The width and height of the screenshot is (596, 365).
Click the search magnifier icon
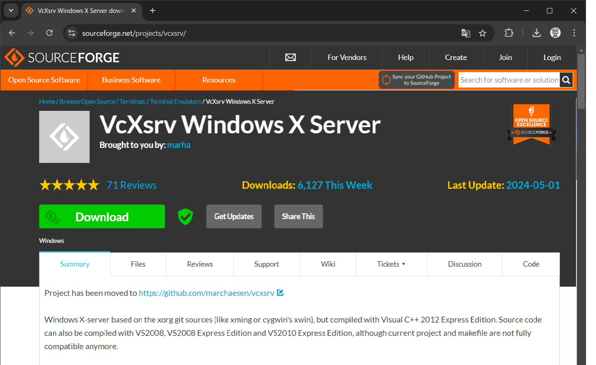coord(566,80)
